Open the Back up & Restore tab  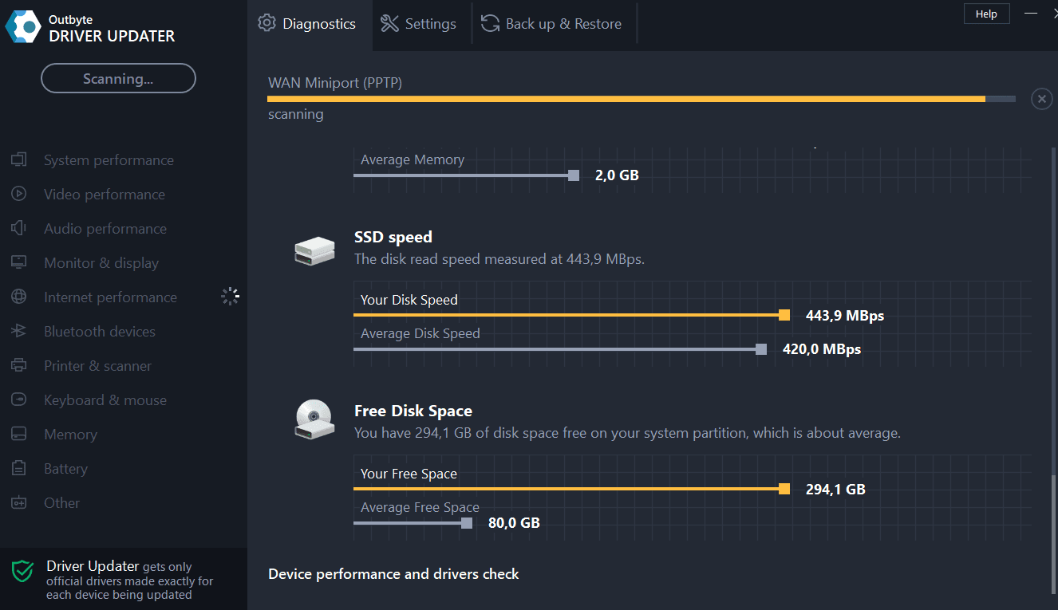(x=551, y=24)
